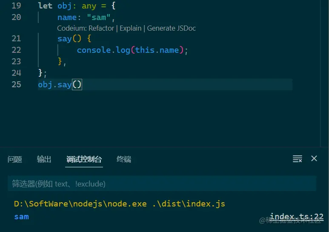Click the node.exe launch command line
The height and width of the screenshot is (232, 329).
point(120,204)
